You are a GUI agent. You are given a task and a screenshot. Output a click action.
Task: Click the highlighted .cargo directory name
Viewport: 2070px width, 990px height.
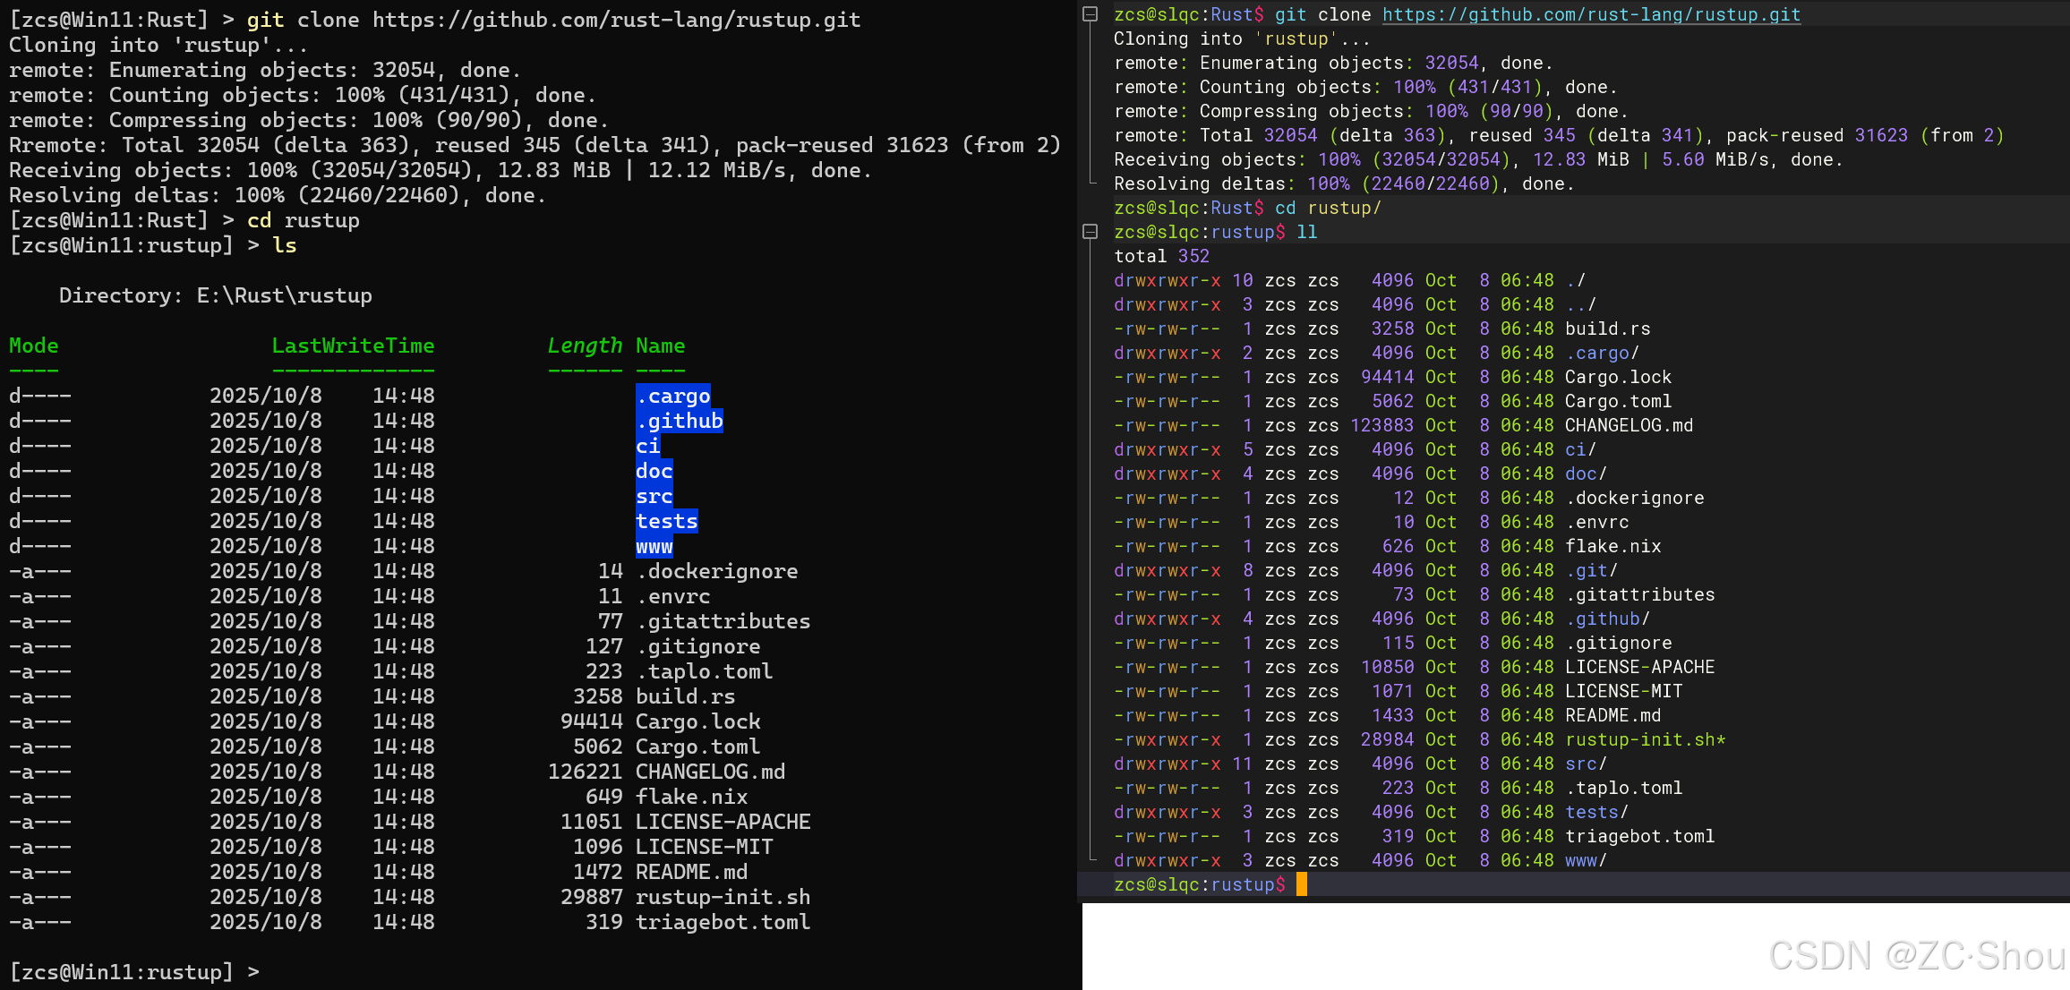[673, 396]
